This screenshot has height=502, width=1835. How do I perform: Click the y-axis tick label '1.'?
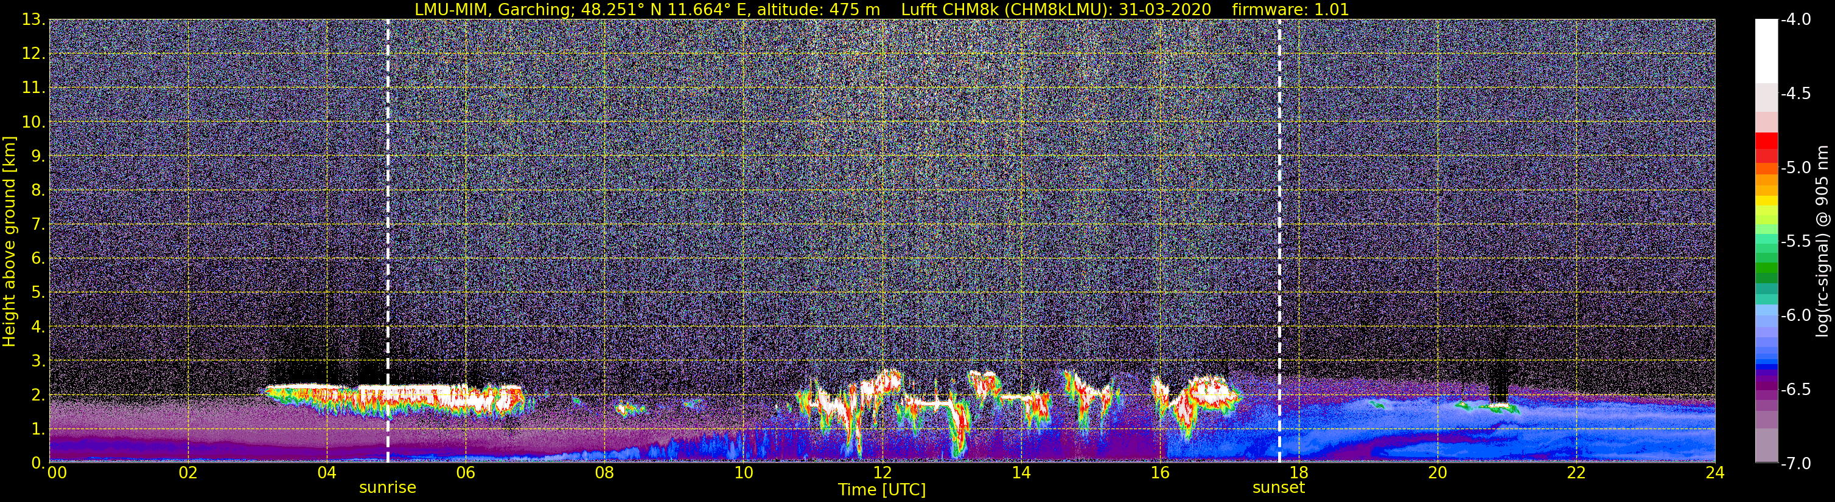[x=38, y=430]
